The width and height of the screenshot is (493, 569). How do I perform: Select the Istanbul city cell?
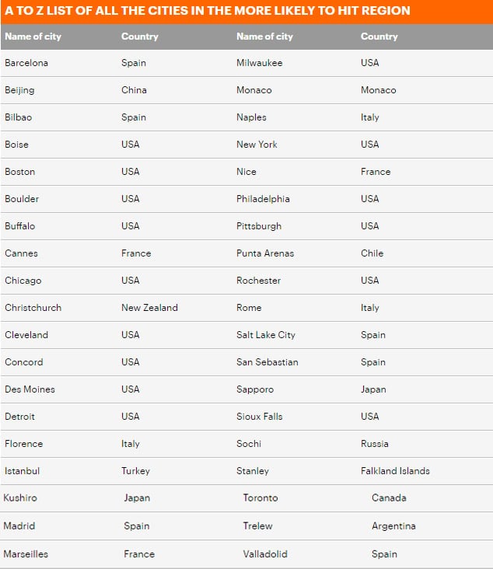pos(22,471)
